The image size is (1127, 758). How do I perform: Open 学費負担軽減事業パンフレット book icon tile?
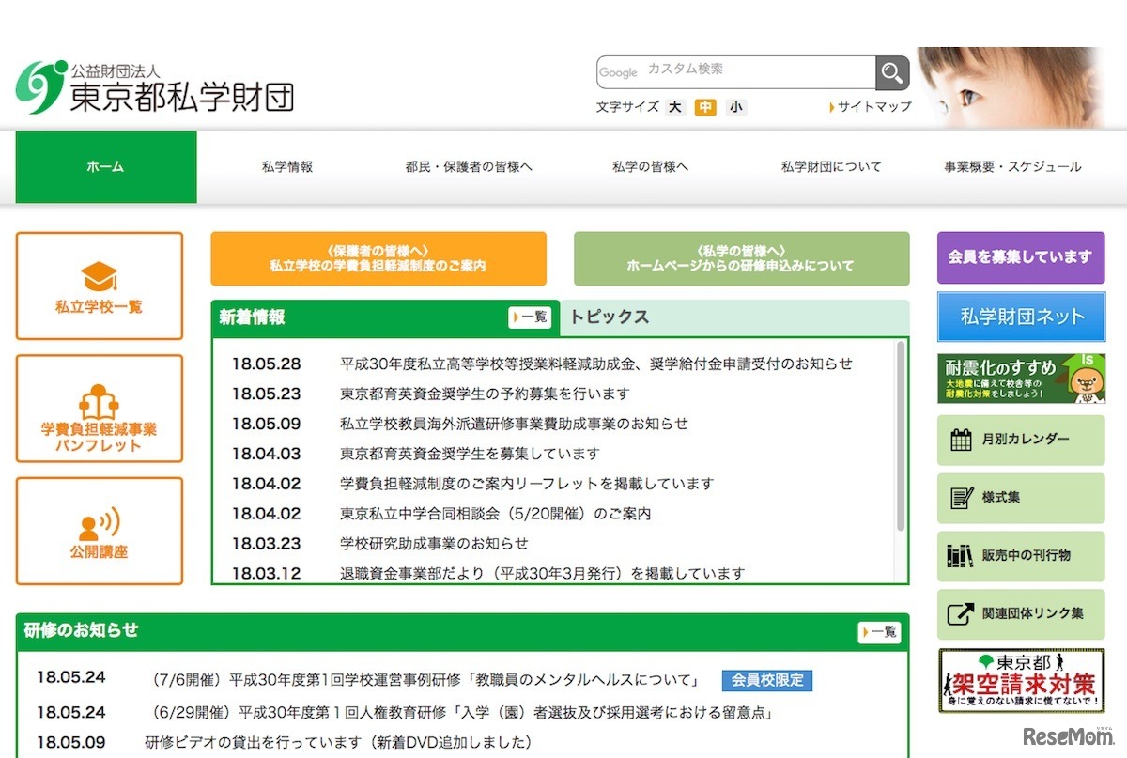tap(99, 410)
